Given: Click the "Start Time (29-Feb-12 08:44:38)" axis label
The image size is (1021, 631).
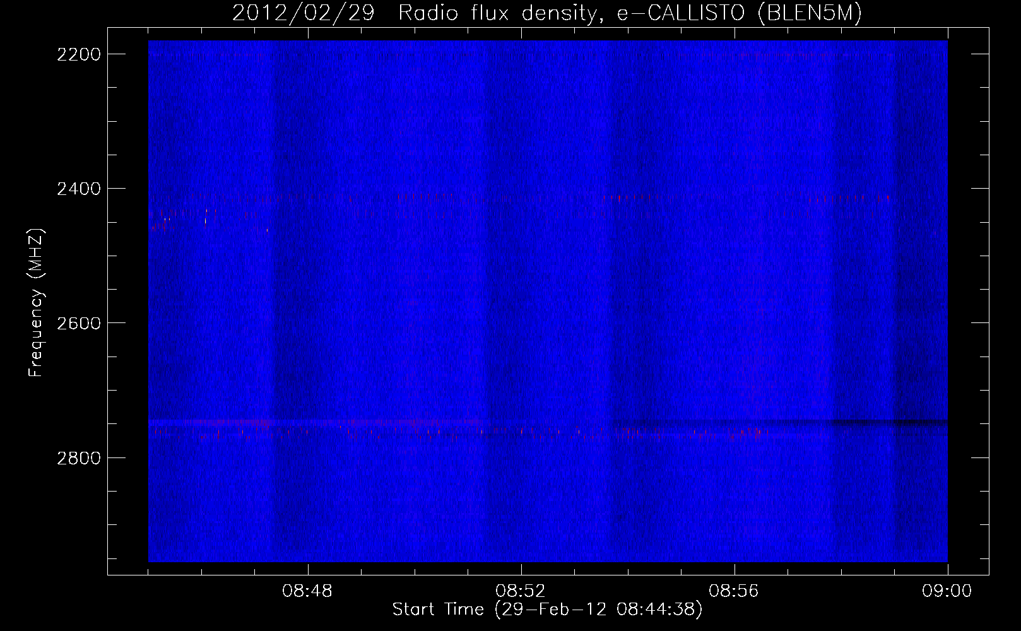Looking at the screenshot, I should click(547, 610).
